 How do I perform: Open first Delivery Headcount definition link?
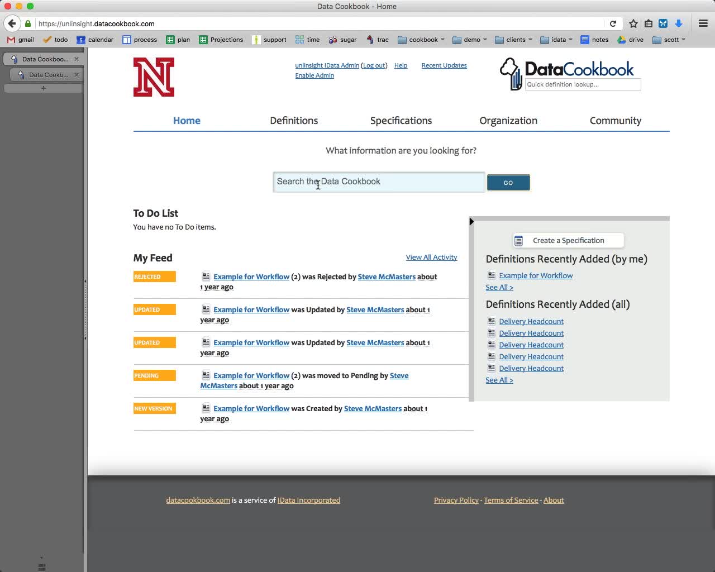(x=531, y=321)
